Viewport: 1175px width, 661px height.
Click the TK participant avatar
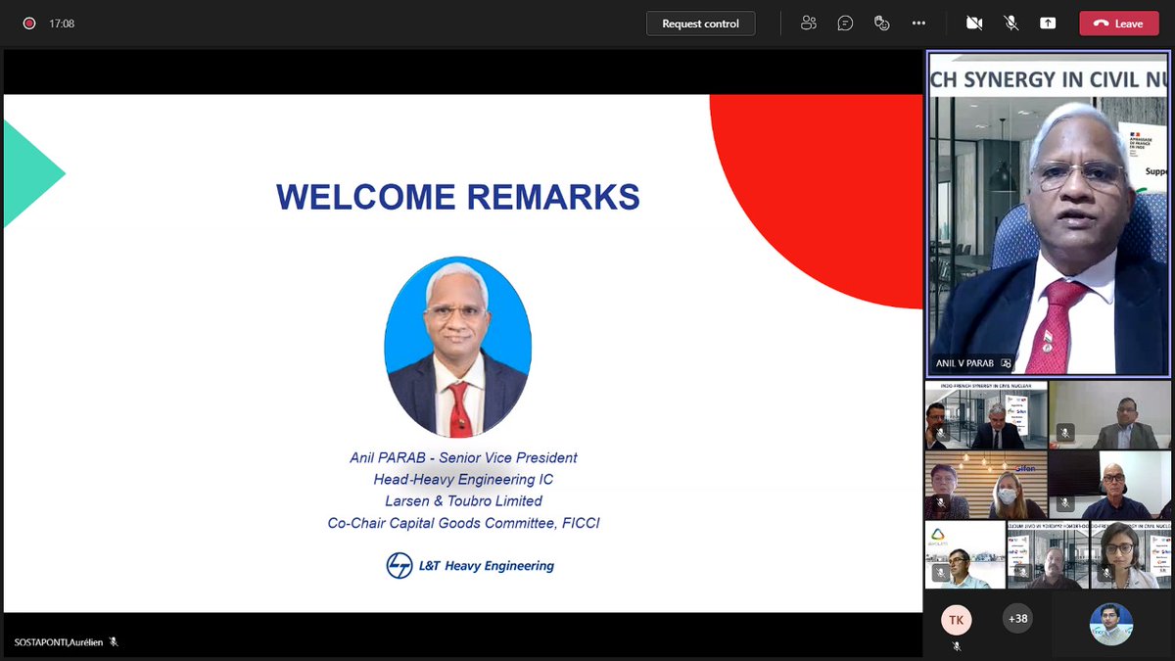click(x=957, y=620)
